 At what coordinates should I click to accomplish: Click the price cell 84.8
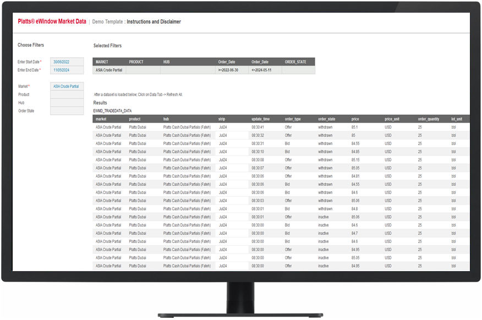354,209
